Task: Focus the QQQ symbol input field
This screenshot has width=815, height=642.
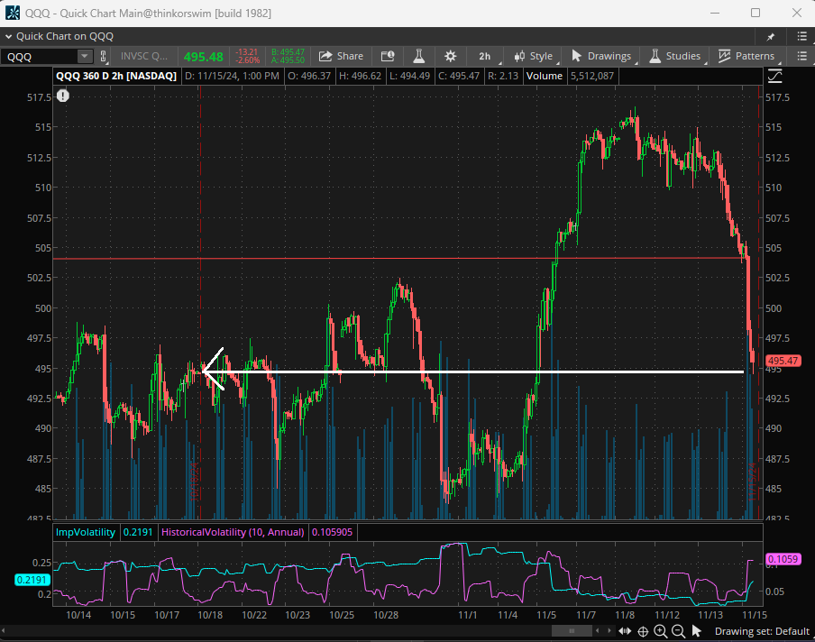Action: click(x=39, y=56)
